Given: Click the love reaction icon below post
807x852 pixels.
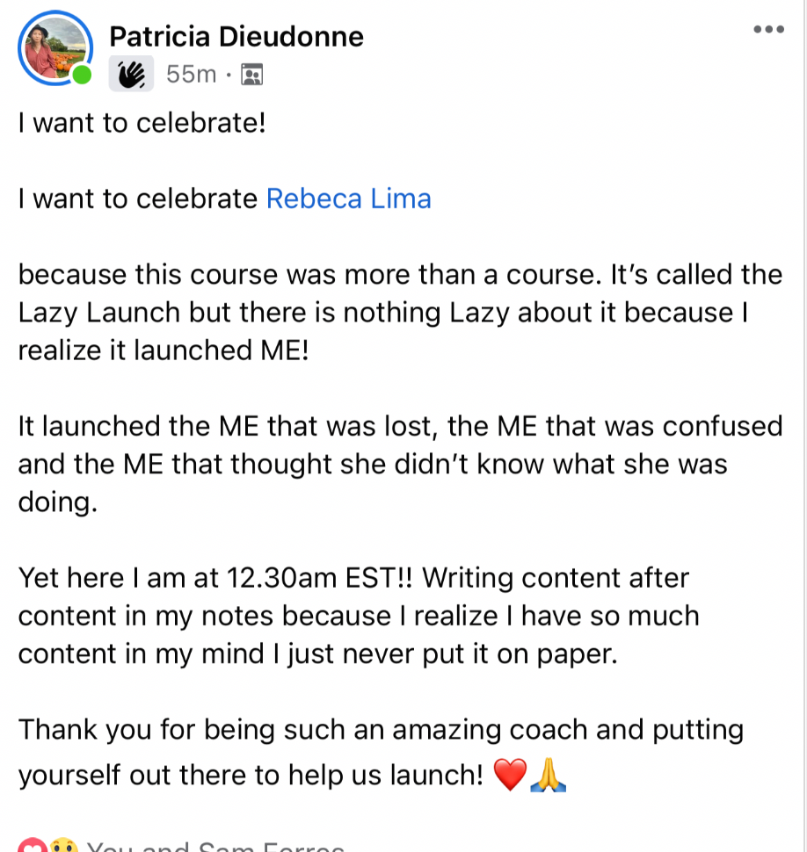Looking at the screenshot, I should coord(32,847).
